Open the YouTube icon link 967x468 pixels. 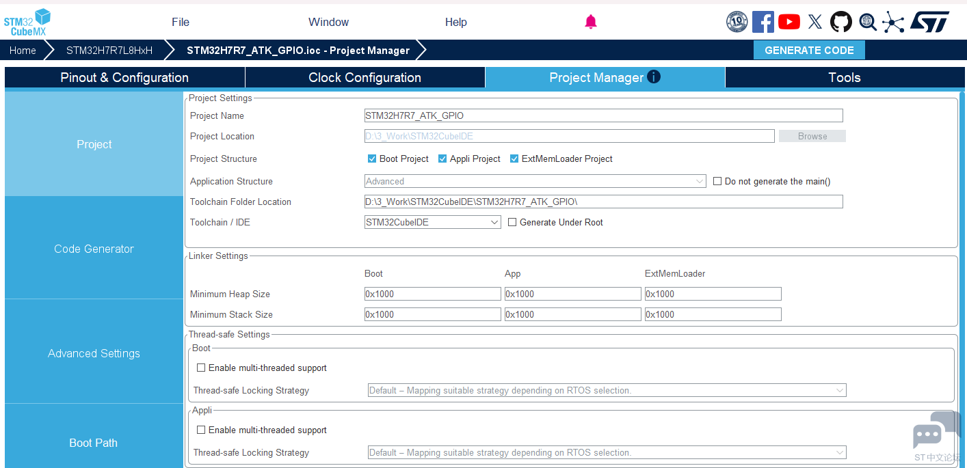tap(789, 22)
